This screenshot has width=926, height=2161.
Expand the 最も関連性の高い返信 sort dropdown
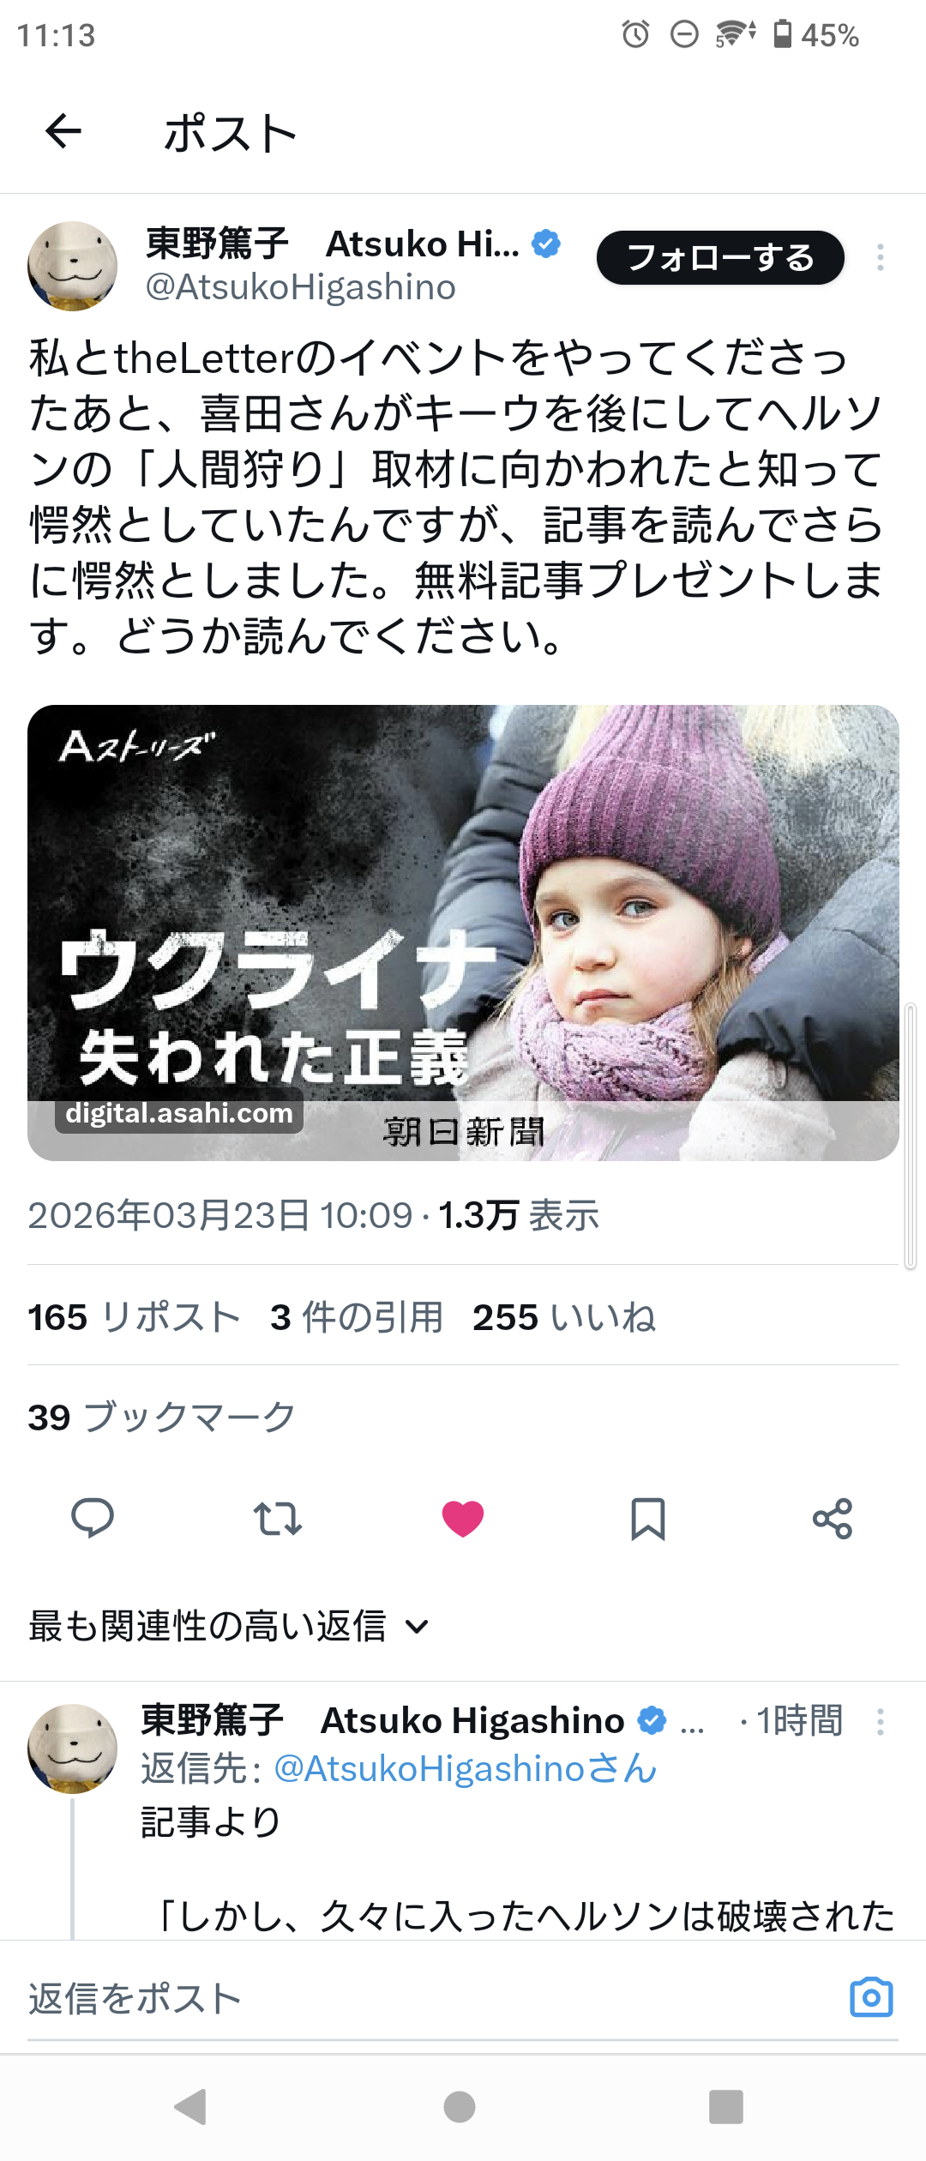(x=228, y=1626)
